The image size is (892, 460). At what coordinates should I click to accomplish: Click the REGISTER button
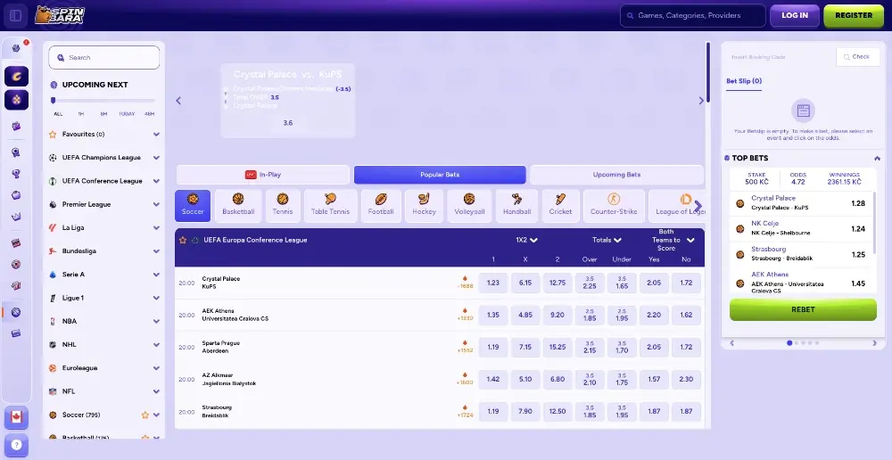point(854,15)
